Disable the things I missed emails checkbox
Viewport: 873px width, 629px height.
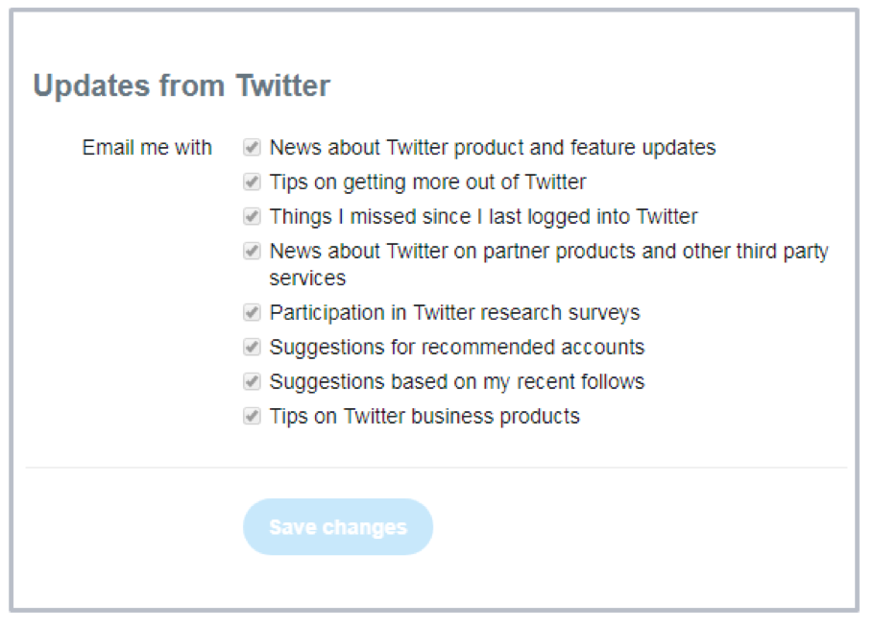click(252, 216)
